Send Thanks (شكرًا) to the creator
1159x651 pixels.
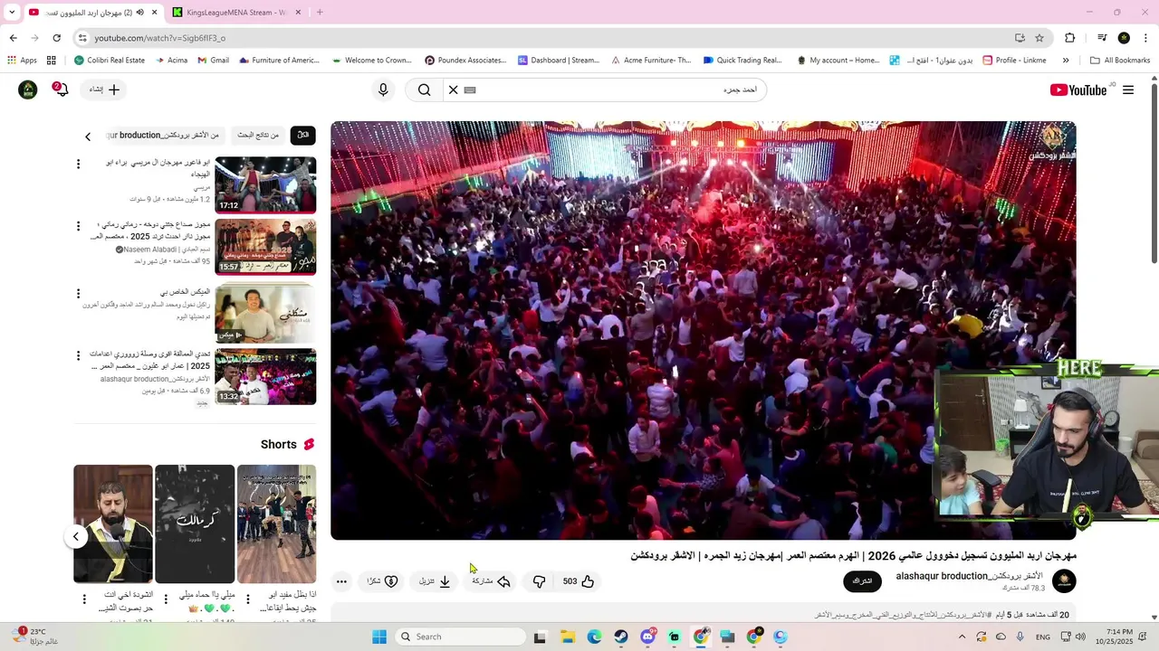tap(381, 581)
